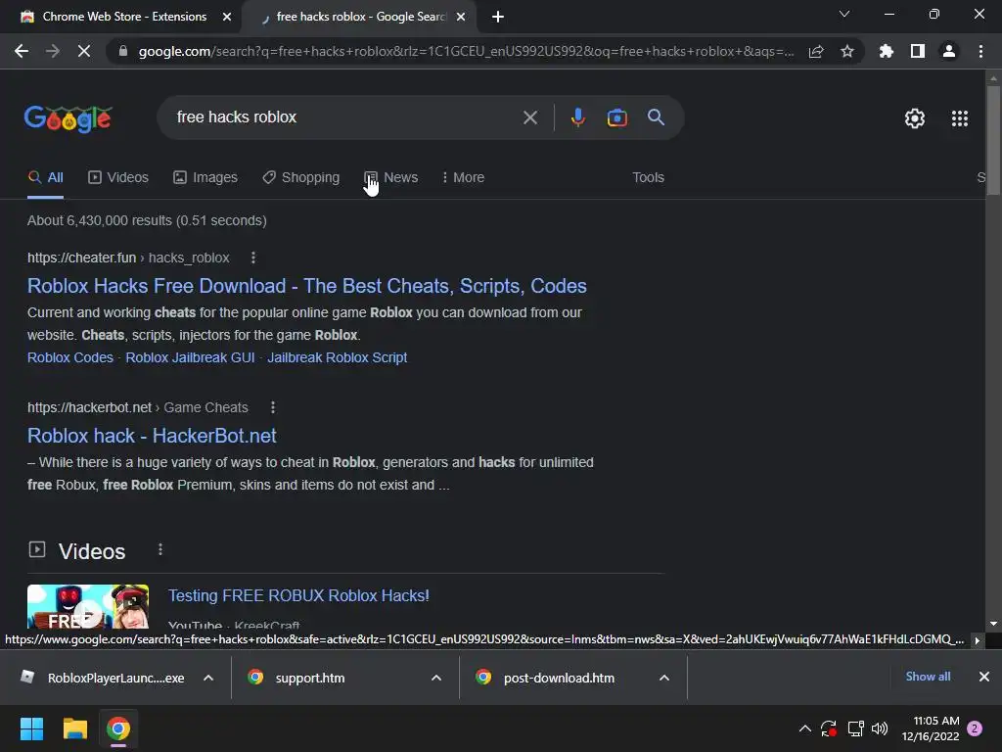The height and width of the screenshot is (752, 1002).
Task: Open the RobloxPlayerLauncher.exe download
Action: click(102, 678)
